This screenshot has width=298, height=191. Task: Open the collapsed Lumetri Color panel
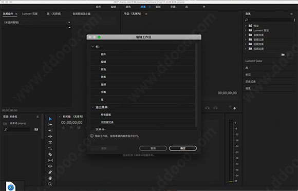(254, 61)
